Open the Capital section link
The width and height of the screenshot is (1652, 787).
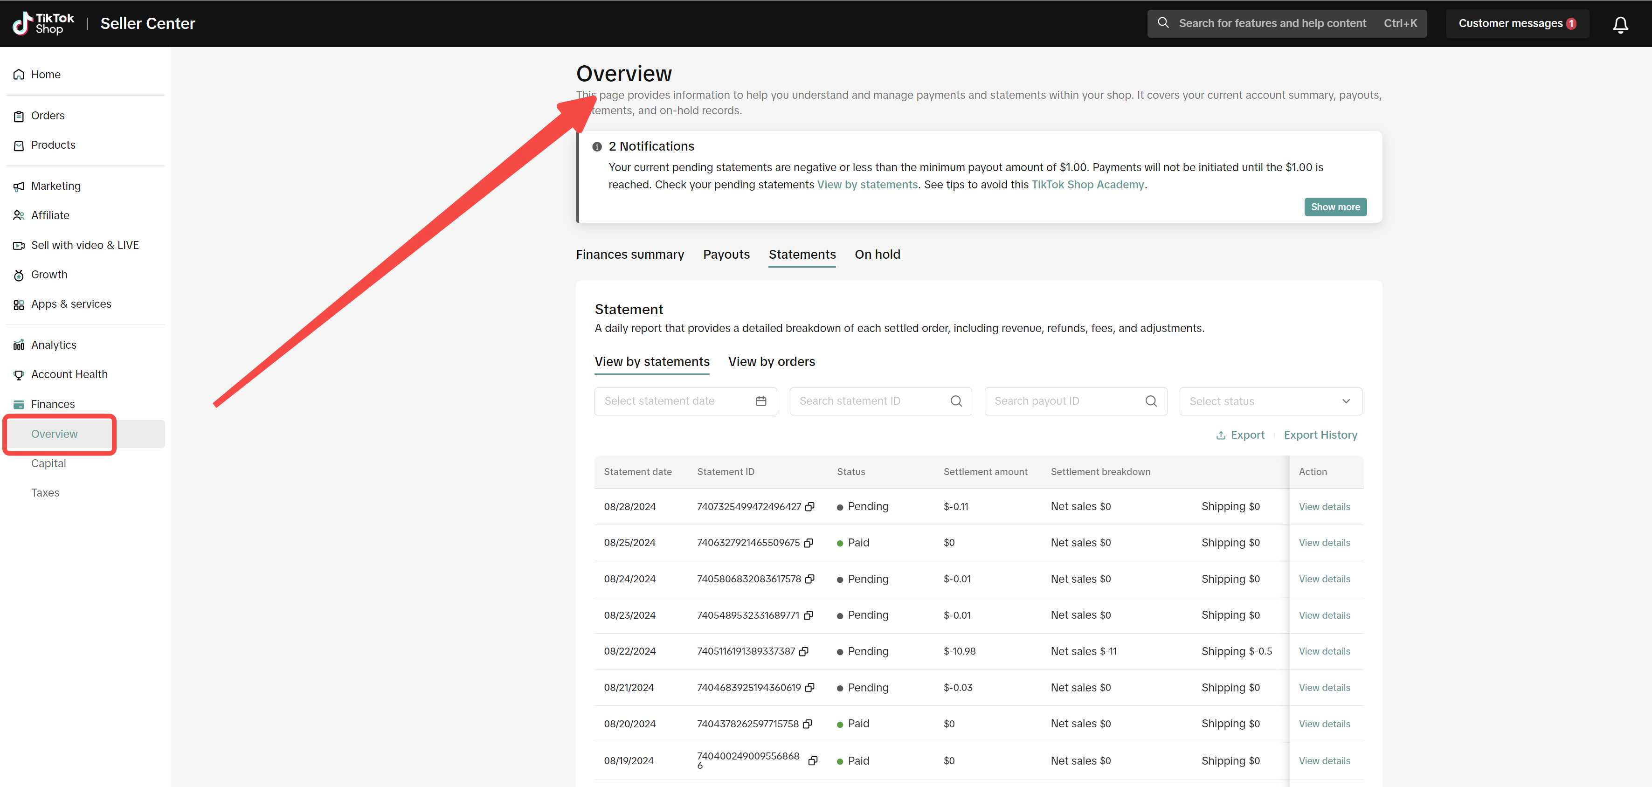tap(48, 463)
